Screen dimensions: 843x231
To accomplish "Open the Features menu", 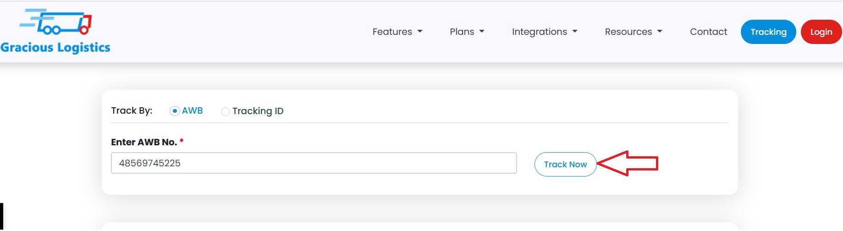I will click(x=392, y=32).
